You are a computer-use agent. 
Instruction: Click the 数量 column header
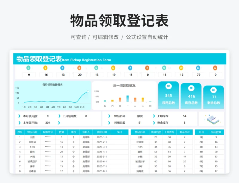click(62, 132)
